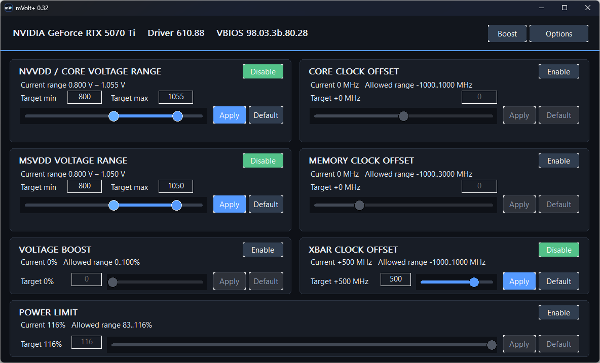
Task: Click NVVDD Target min field showing 800
Action: (85, 97)
